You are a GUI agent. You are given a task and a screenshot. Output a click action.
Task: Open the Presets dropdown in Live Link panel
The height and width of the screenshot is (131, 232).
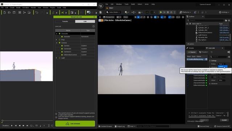pos(204,52)
